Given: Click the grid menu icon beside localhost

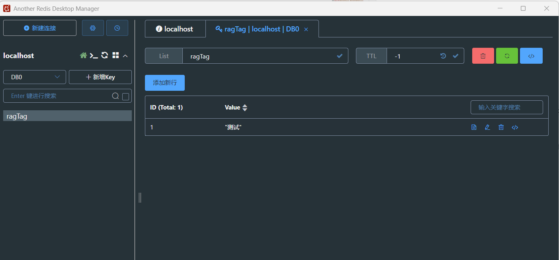Looking at the screenshot, I should point(115,56).
